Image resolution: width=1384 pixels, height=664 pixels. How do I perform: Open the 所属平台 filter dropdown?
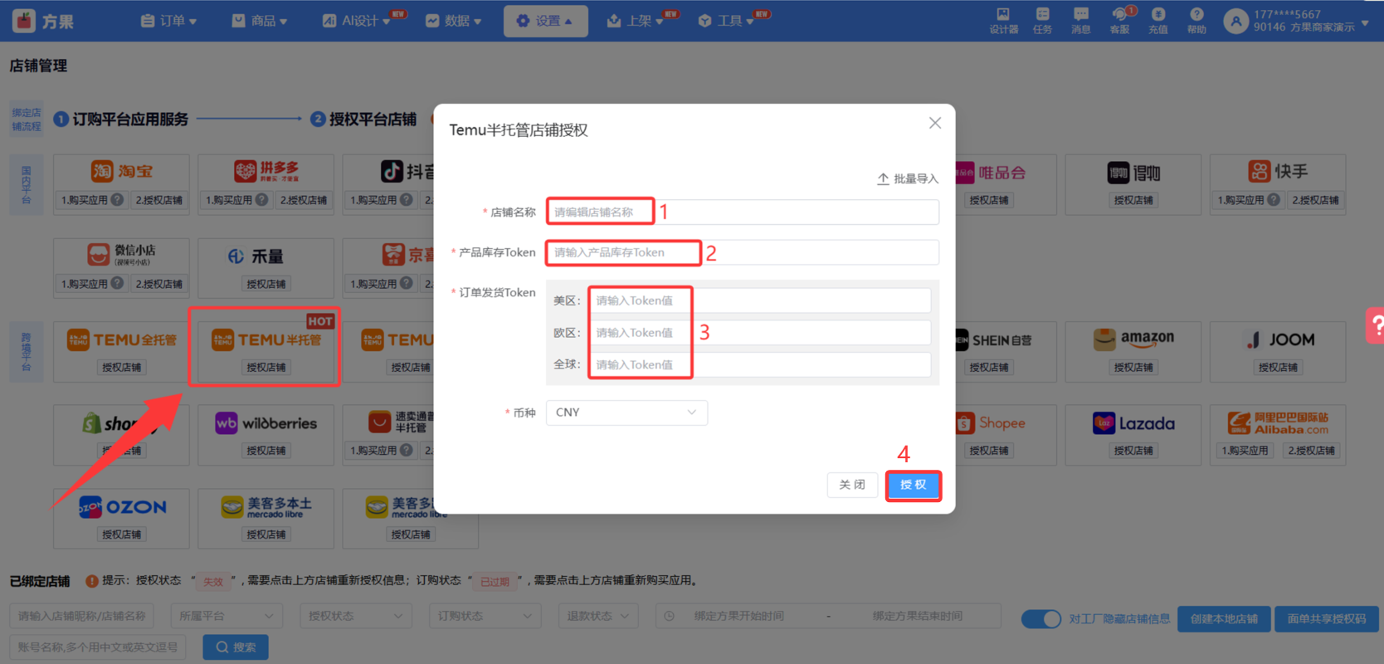227,616
